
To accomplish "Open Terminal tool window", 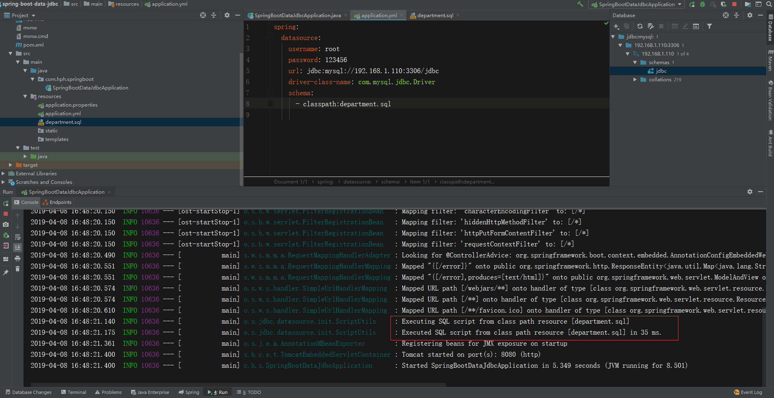I will (x=74, y=392).
